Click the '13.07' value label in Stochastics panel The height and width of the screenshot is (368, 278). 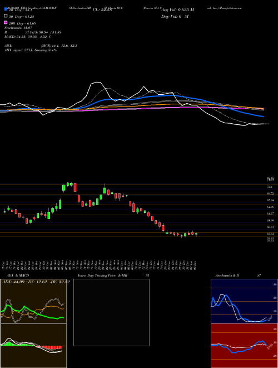click(x=270, y=319)
